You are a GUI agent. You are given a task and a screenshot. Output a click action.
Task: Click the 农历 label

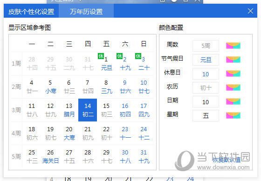pos(172,87)
